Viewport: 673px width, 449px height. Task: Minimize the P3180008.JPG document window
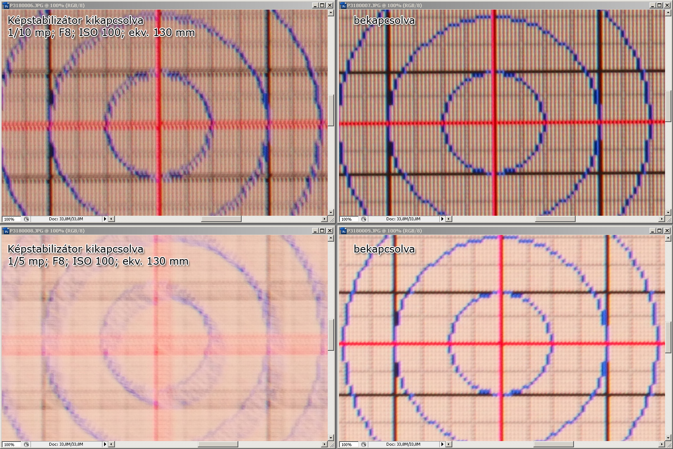tap(315, 231)
